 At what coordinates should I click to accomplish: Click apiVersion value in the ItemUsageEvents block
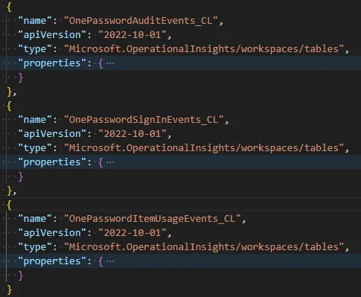coord(132,233)
